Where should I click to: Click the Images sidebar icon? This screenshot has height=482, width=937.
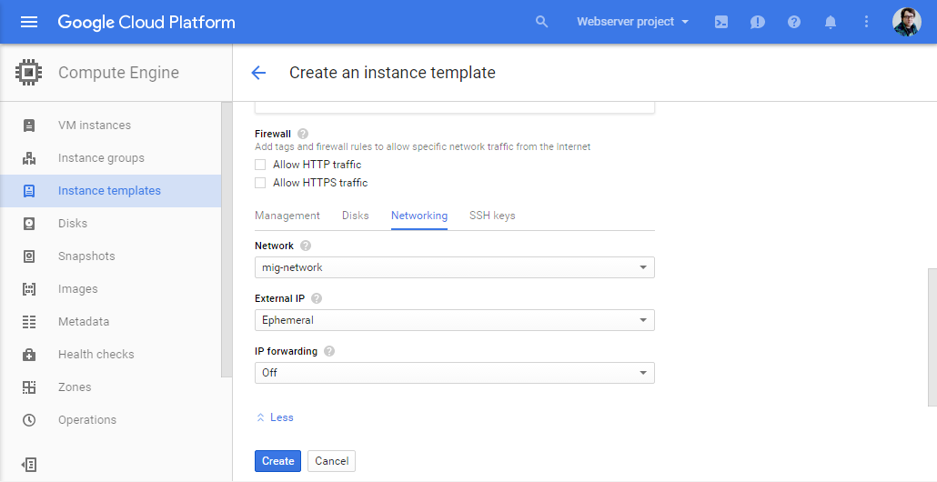pyautogui.click(x=29, y=289)
